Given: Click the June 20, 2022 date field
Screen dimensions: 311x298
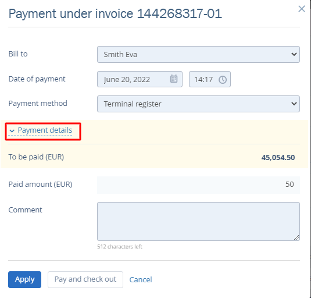Looking at the screenshot, I should [140, 79].
